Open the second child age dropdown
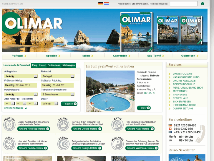The image size is (214, 161). coord(21,103)
